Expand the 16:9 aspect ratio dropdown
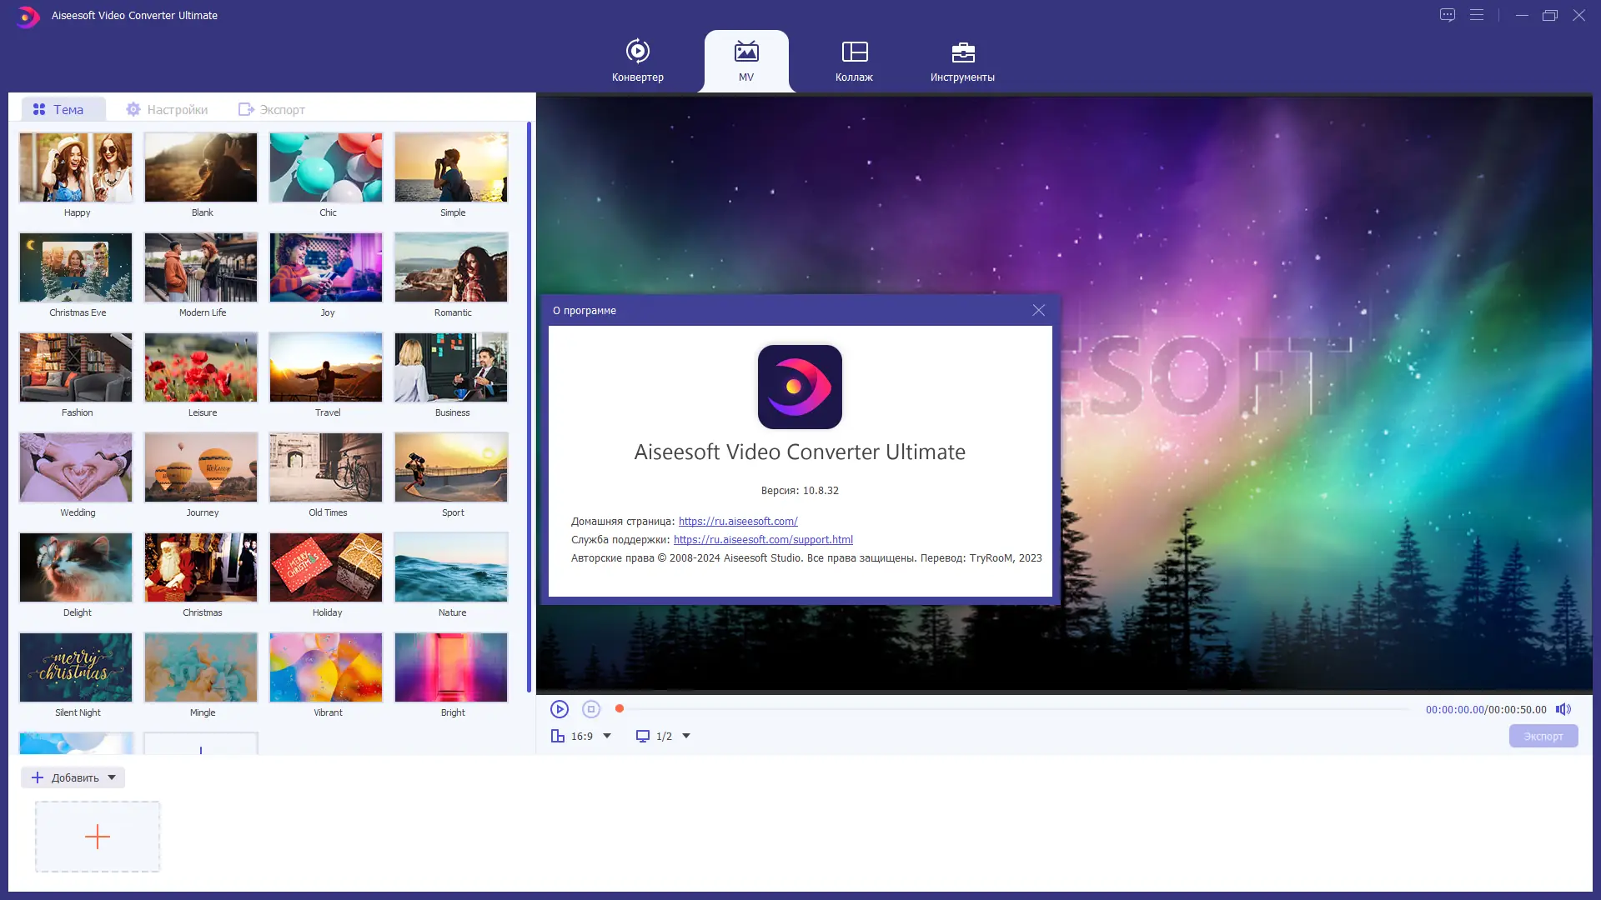 click(607, 736)
